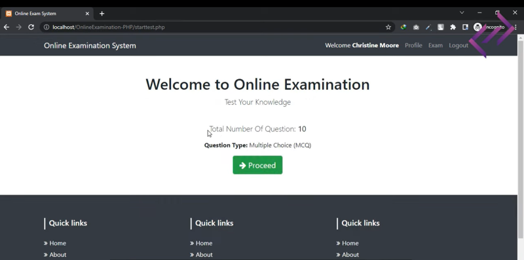Open the Exam nav link
The image size is (524, 260).
tap(436, 45)
